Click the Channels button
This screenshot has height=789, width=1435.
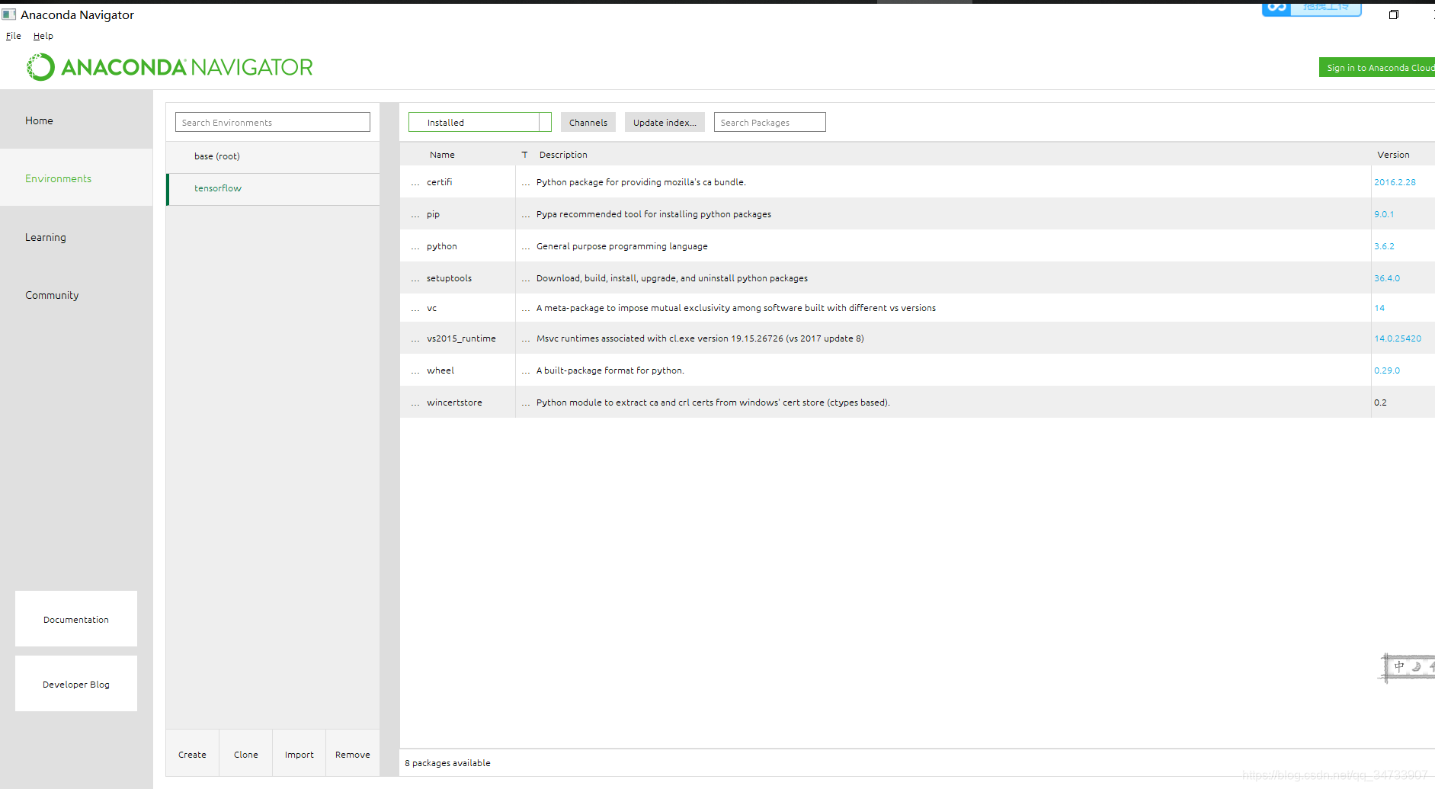[x=588, y=122]
